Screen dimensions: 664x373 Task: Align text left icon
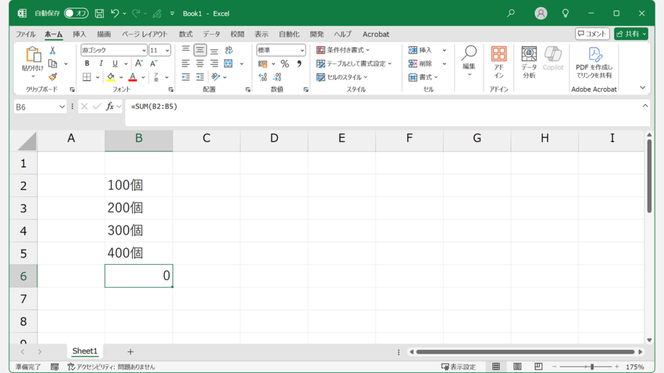click(x=185, y=64)
